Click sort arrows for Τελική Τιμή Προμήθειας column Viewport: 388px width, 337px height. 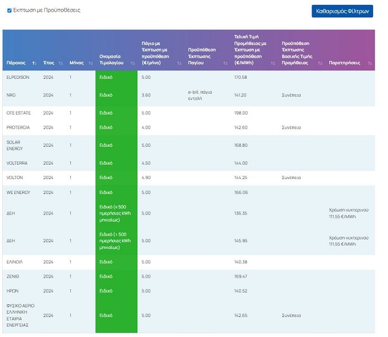click(x=273, y=63)
